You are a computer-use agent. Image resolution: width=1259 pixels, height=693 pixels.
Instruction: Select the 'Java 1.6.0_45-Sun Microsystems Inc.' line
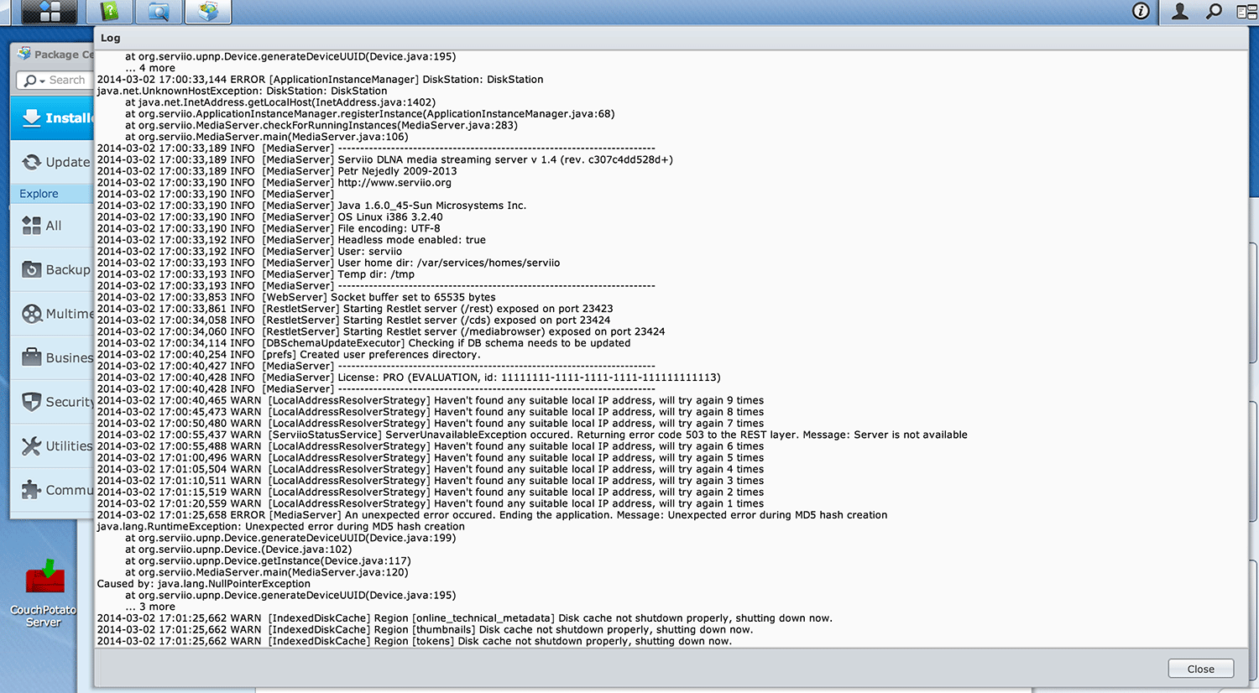click(311, 206)
